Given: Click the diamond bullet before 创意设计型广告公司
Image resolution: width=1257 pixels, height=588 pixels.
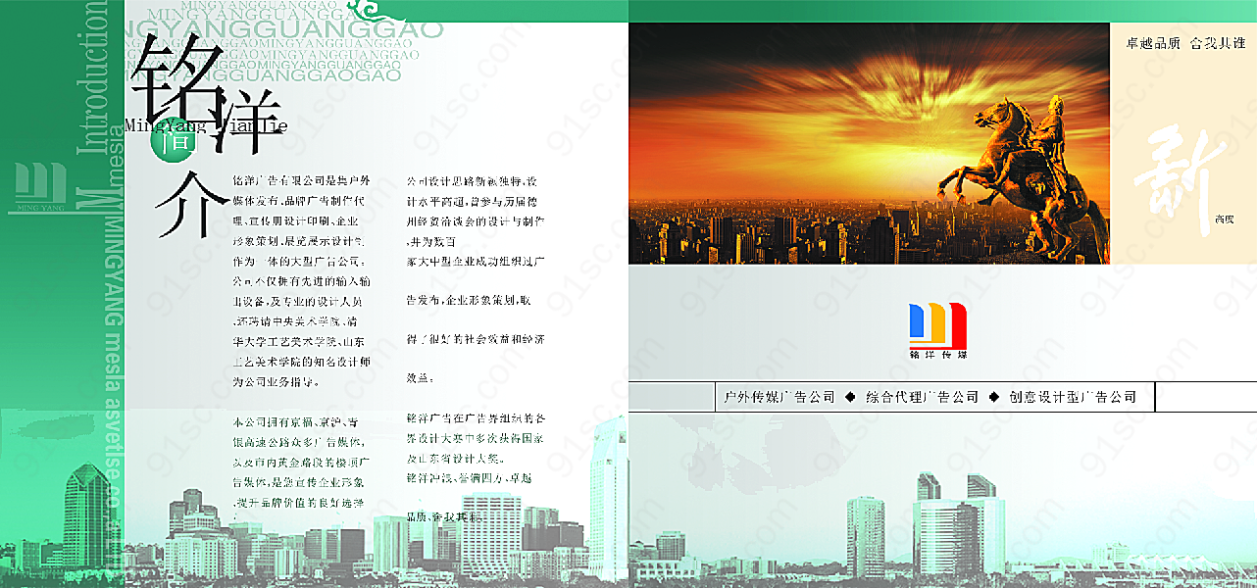Looking at the screenshot, I should pos(993,397).
